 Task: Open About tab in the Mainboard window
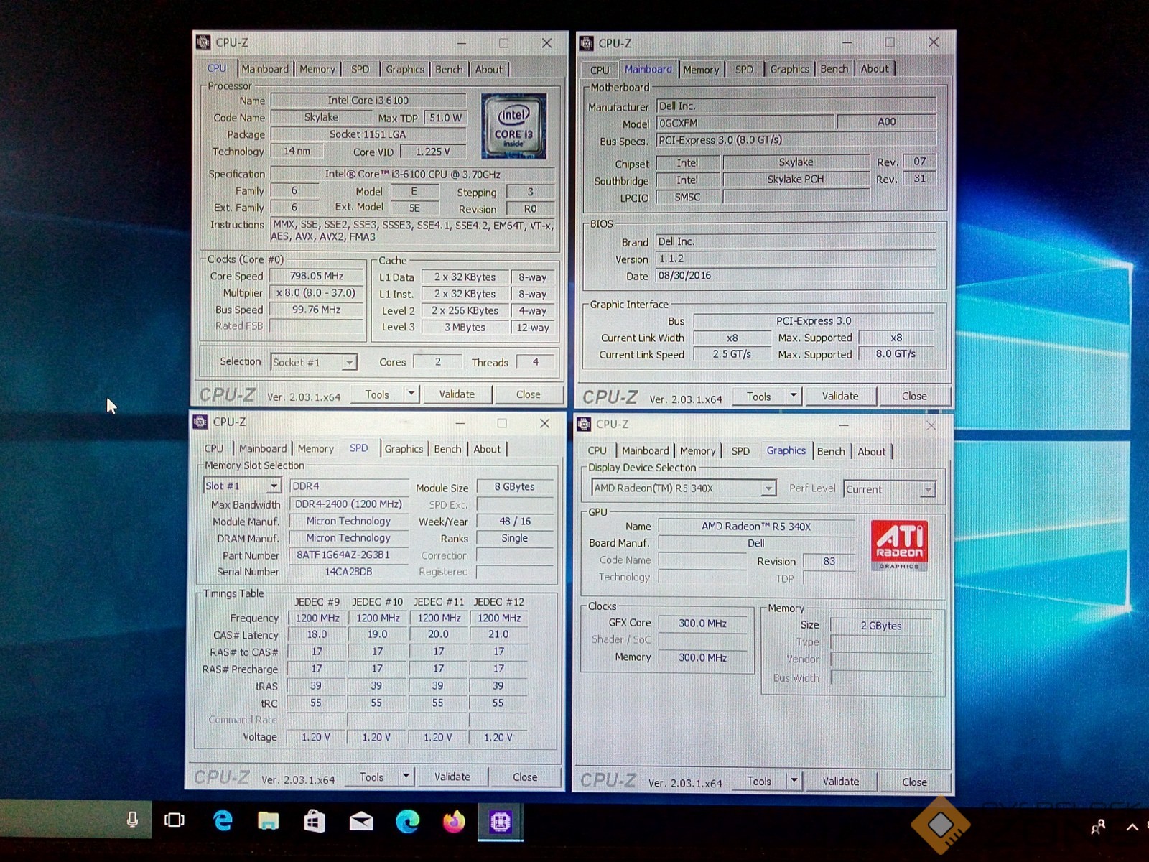pos(875,68)
